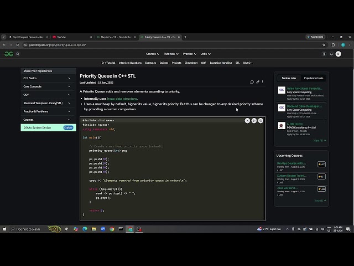Switch to the Top K Frequent Elements tab
Screen dimensions: 354x266
(x=28, y=37)
